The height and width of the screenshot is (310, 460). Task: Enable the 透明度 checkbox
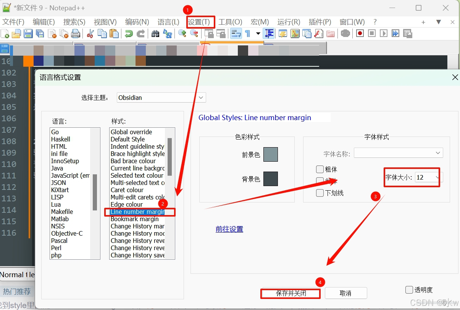tap(409, 290)
